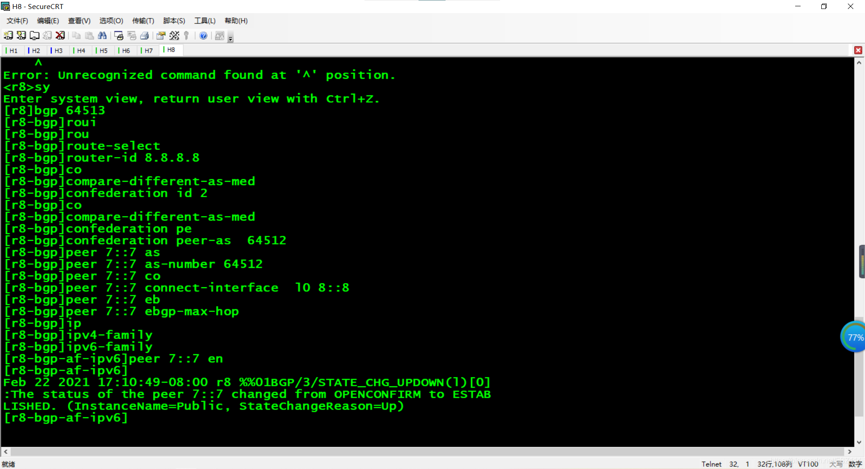
Task: Click the Quick Connect lightning icon
Action: pos(21,36)
